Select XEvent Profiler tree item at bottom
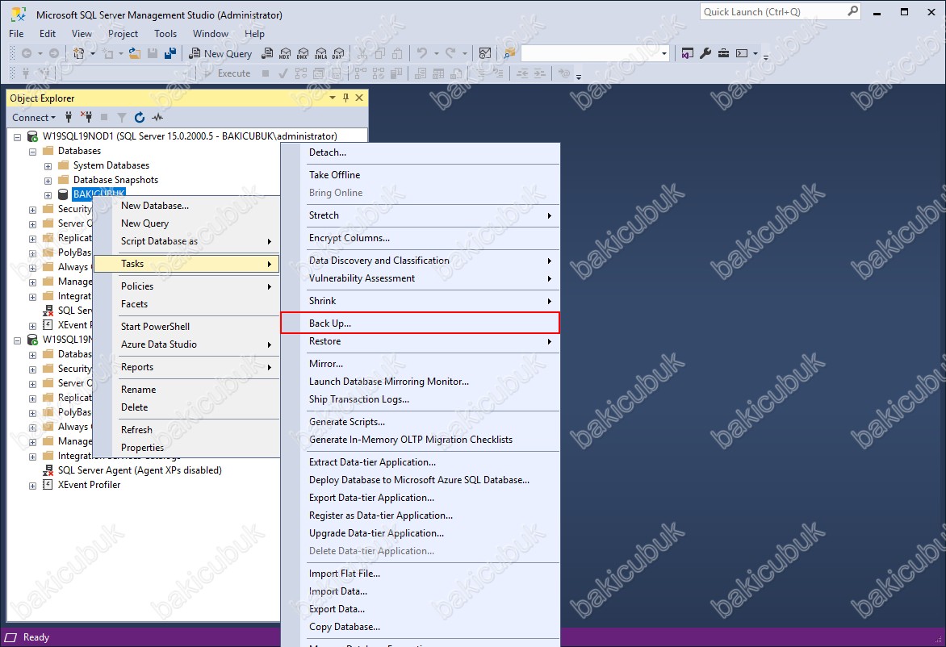The width and height of the screenshot is (946, 647). (89, 485)
